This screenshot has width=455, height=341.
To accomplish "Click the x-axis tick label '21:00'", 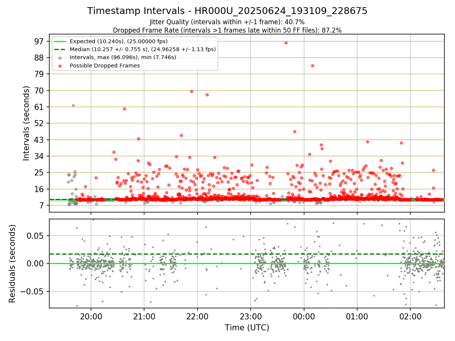I will point(144,316).
